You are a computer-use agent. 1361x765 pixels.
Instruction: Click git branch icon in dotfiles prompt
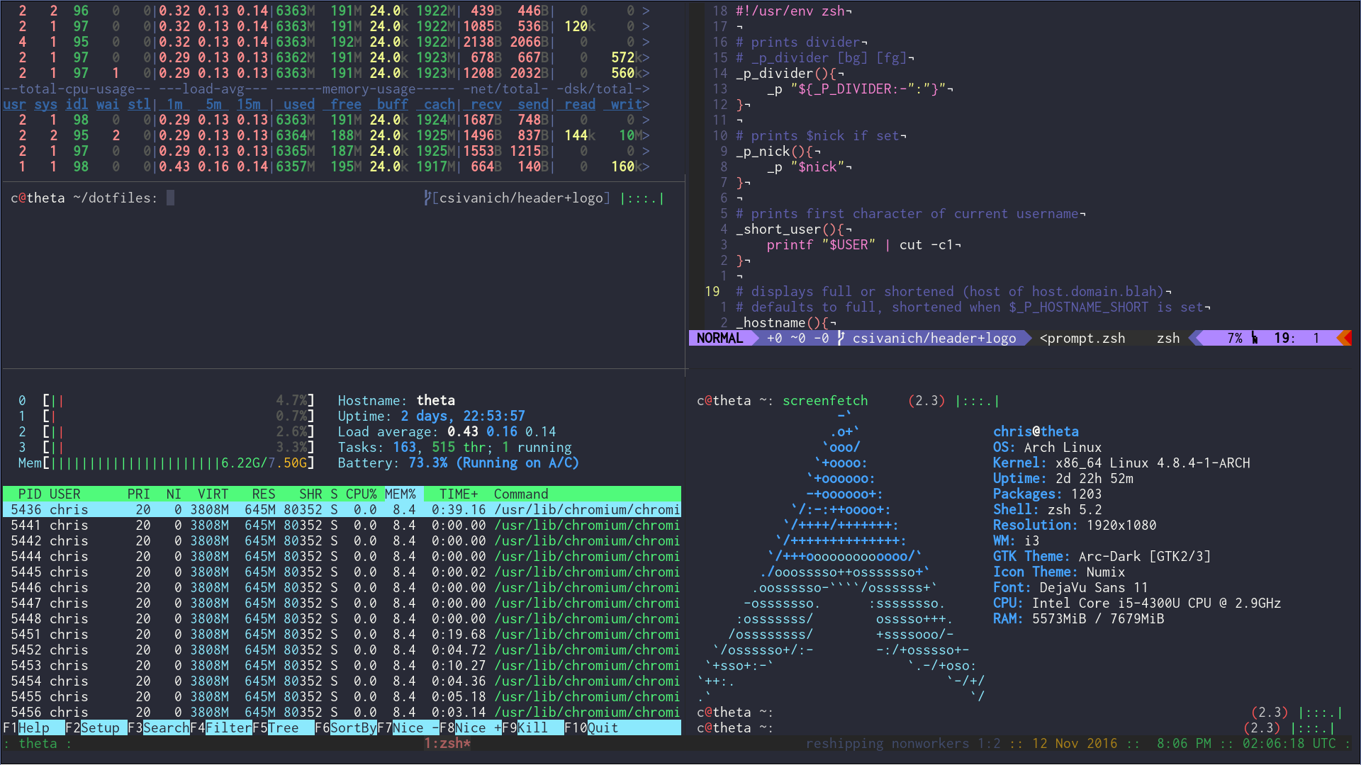(x=427, y=198)
